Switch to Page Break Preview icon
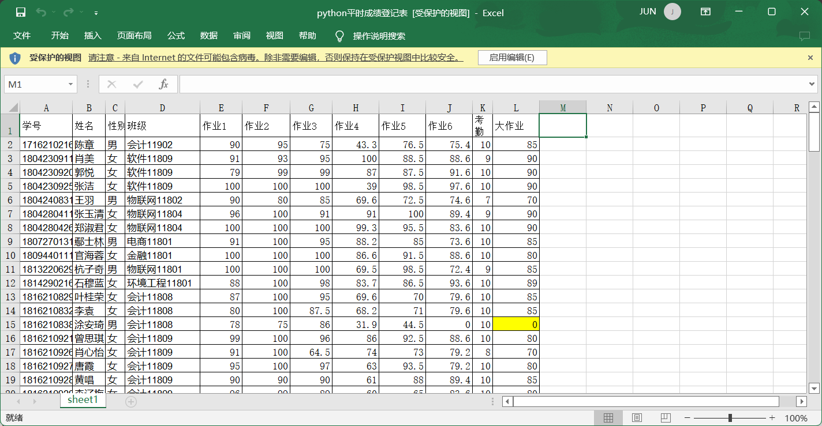The height and width of the screenshot is (426, 822). pos(666,418)
